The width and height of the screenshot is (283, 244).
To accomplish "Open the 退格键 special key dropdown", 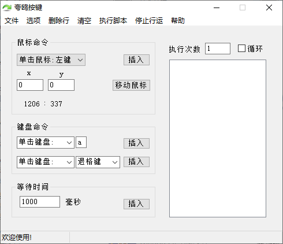I will (98, 162).
